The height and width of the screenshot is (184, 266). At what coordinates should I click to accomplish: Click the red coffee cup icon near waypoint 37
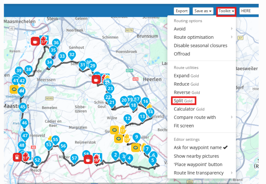click(x=35, y=41)
